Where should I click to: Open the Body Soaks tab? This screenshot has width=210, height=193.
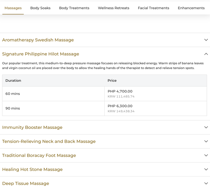40,8
